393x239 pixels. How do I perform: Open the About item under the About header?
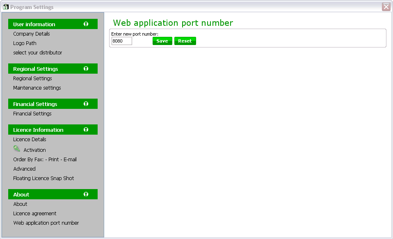coord(20,204)
